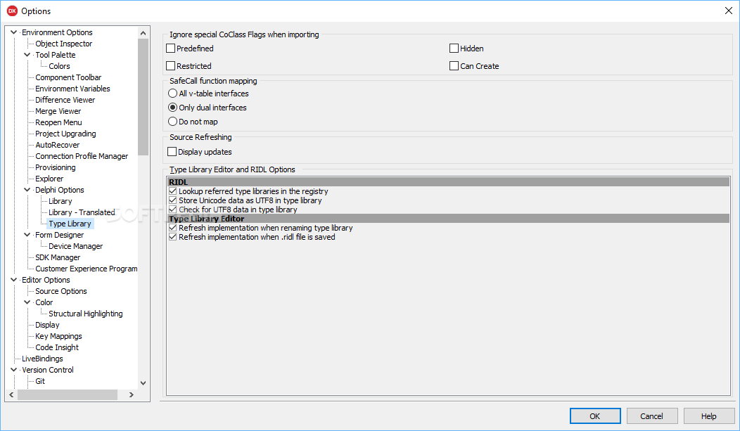The height and width of the screenshot is (431, 740).
Task: Click the Type Library Editor section header
Action: 448,219
